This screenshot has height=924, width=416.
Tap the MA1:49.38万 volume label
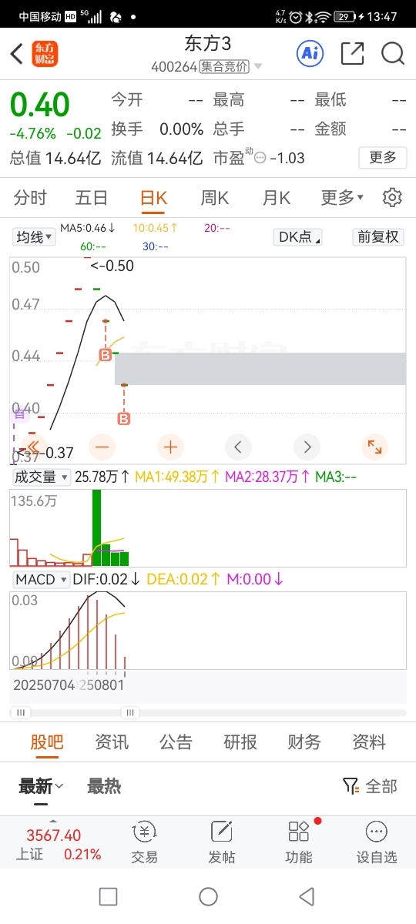pyautogui.click(x=178, y=477)
